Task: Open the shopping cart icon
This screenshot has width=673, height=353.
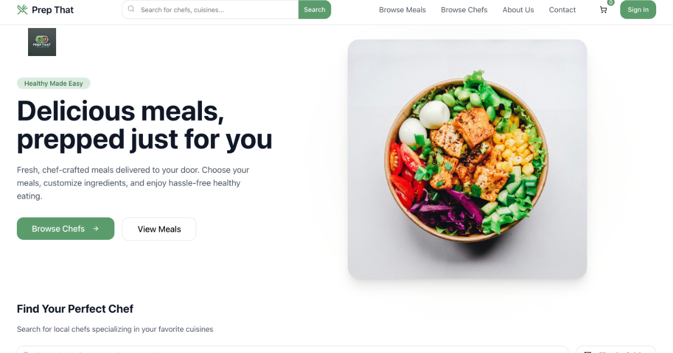Action: point(603,10)
